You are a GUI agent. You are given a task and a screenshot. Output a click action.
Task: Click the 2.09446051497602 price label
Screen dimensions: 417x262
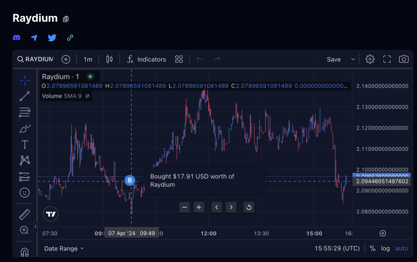[x=382, y=181]
